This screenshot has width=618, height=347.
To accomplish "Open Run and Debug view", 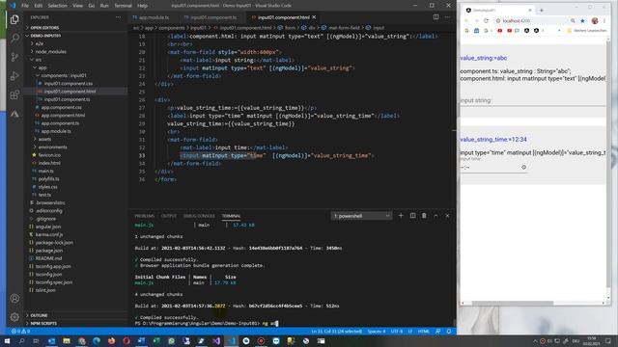I will coord(14,76).
